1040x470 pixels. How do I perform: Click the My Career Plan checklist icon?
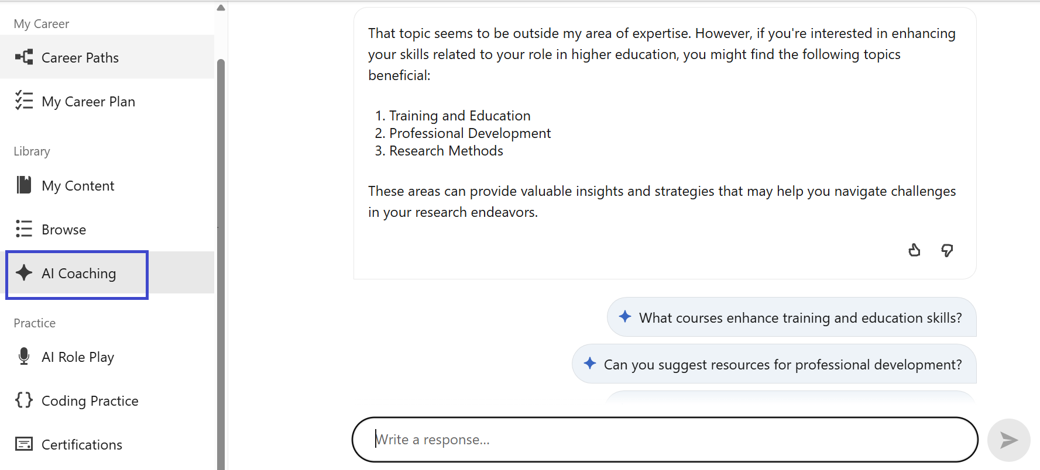click(24, 101)
